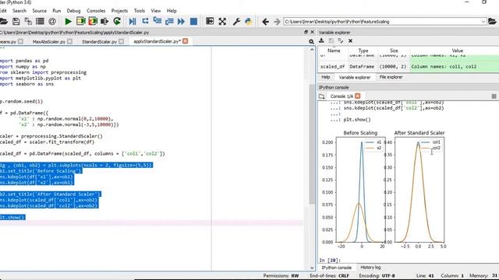This screenshot has height=280, width=499.
Task: Open the Help menu
Action: 172,11
